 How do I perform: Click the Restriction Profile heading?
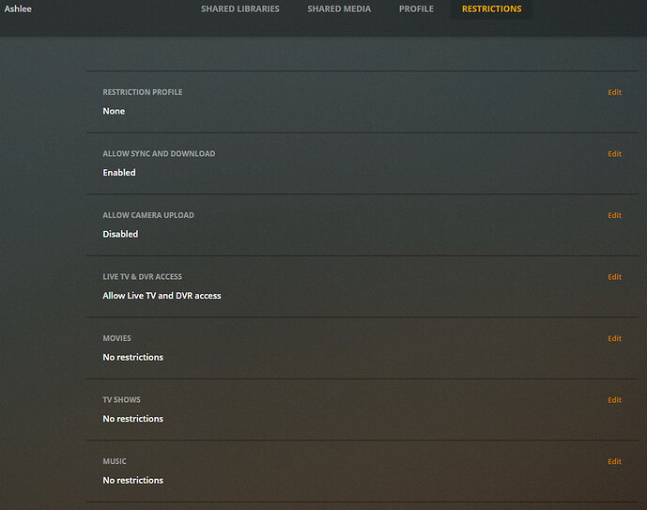point(143,92)
